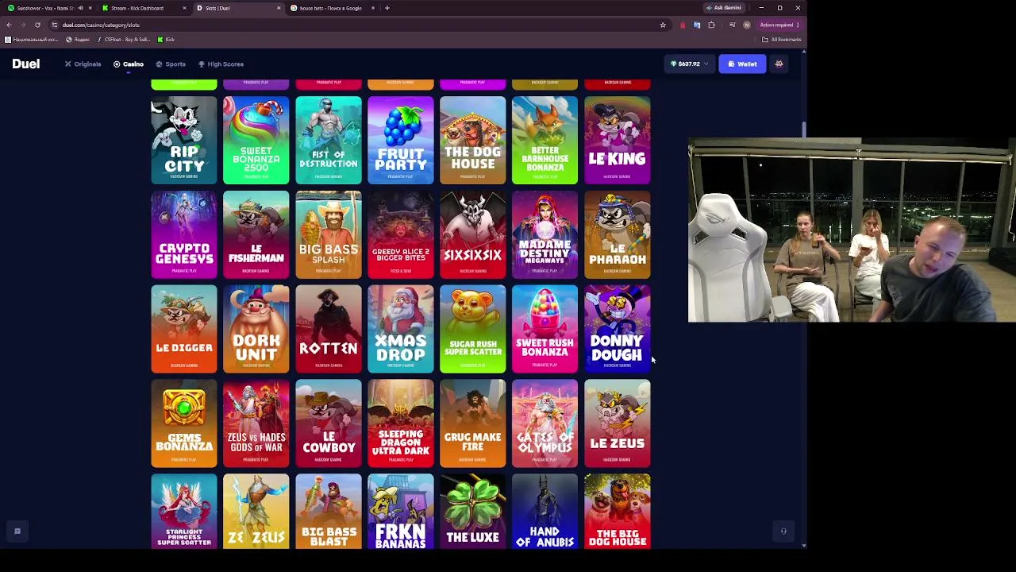Click the Ask Gemini button

point(724,8)
